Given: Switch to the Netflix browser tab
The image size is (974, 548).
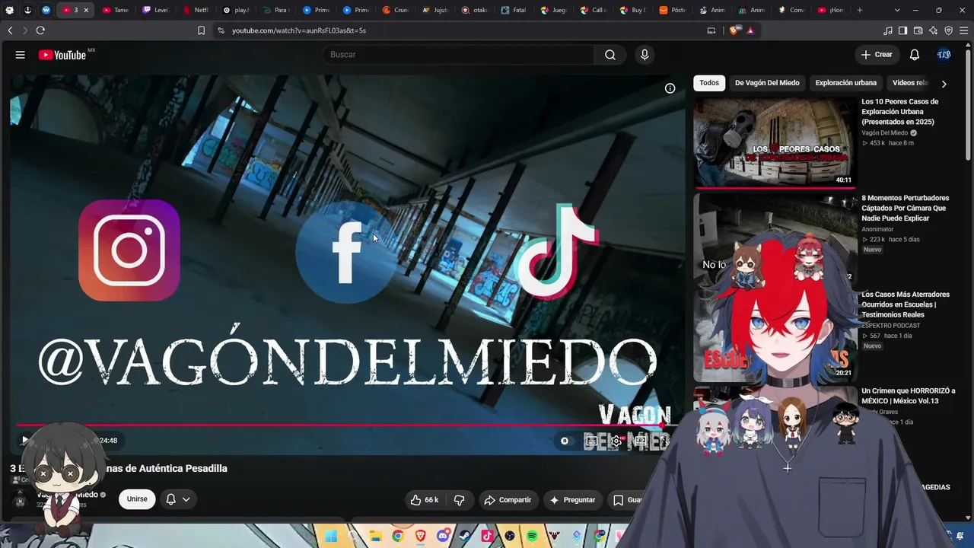Looking at the screenshot, I should coord(196,10).
